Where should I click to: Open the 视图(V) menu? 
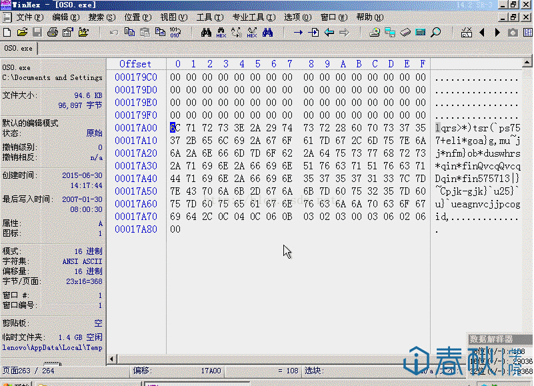[x=174, y=17]
